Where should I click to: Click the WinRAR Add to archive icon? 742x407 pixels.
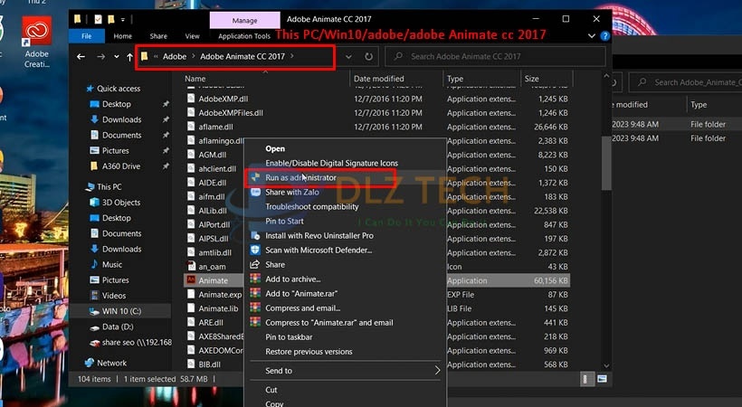256,279
